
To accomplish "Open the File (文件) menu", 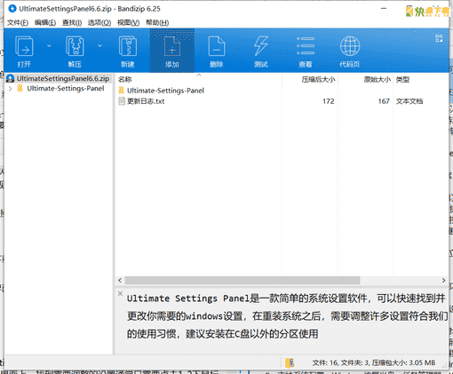I will (18, 22).
